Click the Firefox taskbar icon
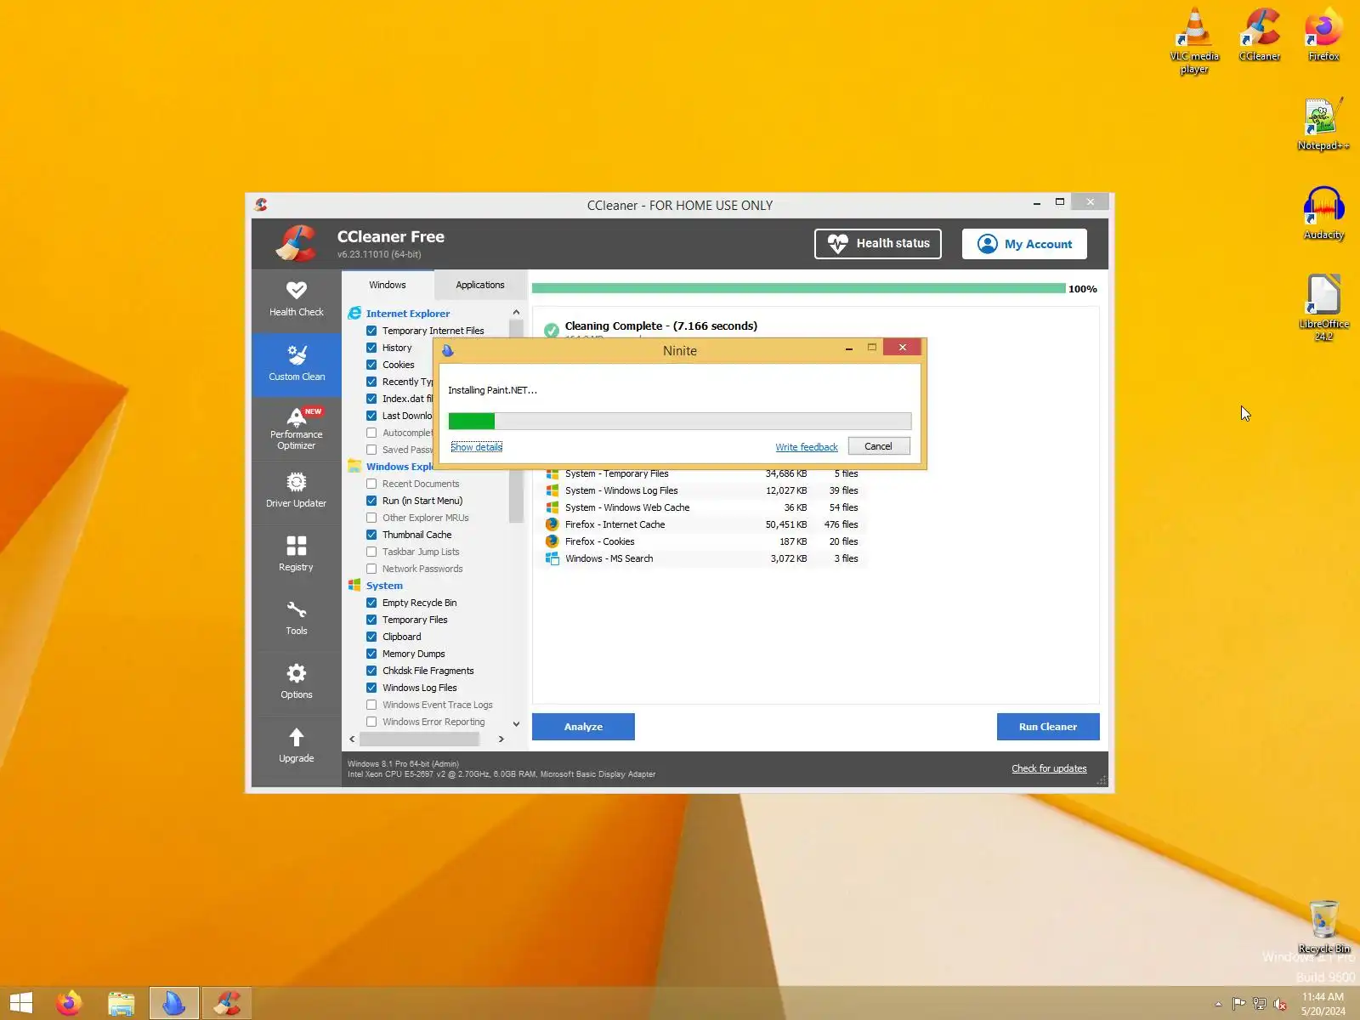Viewport: 1360px width, 1020px height. coord(69,1003)
